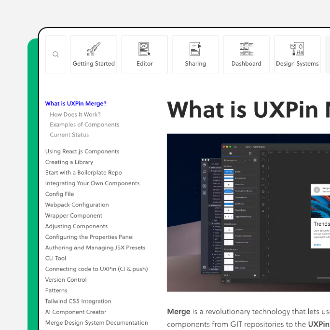Click the Dashboard grid icon
The width and height of the screenshot is (330, 330).
coord(247,49)
